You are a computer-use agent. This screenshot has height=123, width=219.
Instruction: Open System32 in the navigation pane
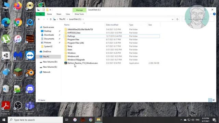click(x=48, y=46)
